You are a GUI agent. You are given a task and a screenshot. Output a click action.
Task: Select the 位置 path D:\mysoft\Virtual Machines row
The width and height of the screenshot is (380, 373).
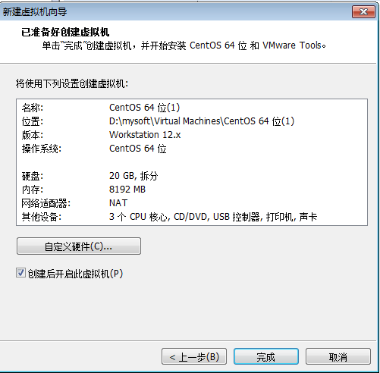pos(192,121)
